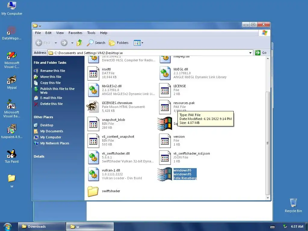The height and width of the screenshot is (231, 308).
Task: Click the Up folder toolbar icon
Action: tap(79, 43)
